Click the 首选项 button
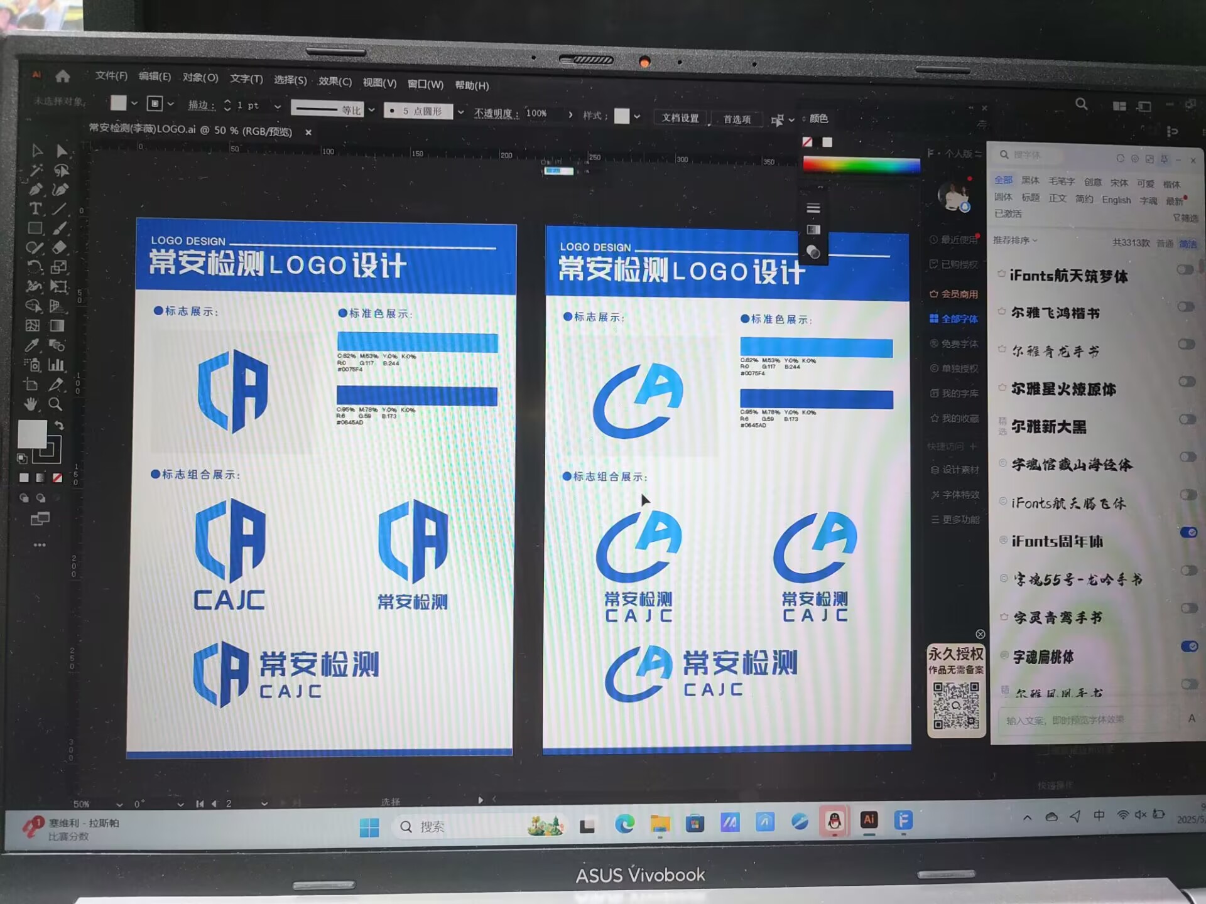 tap(737, 119)
